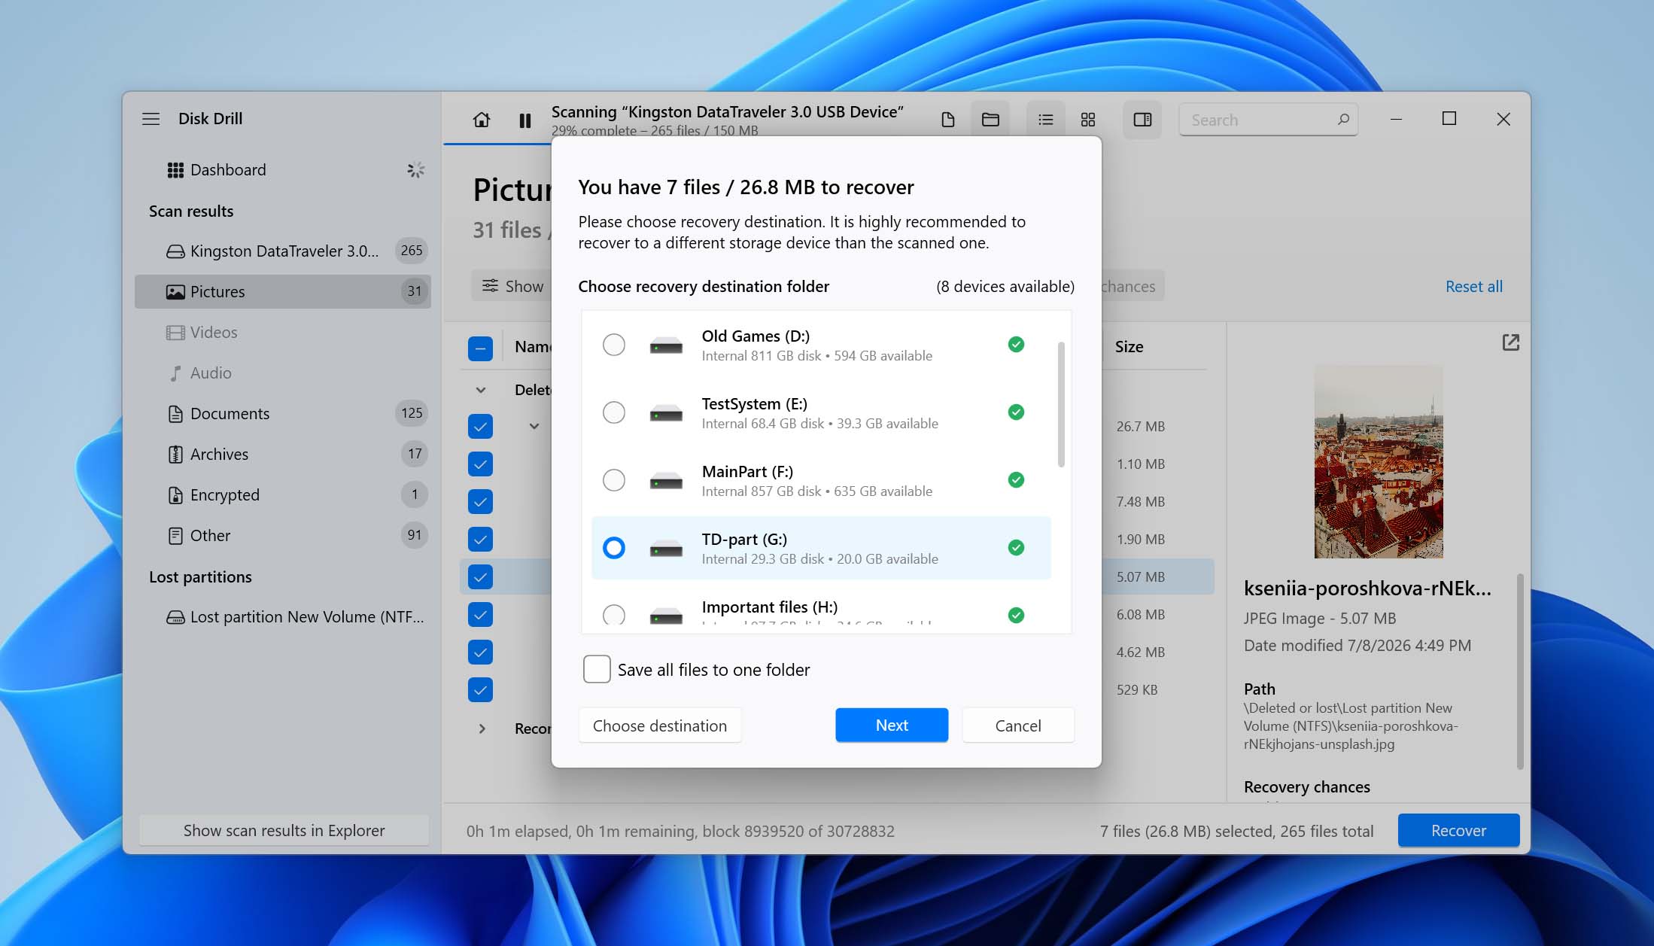
Task: Click the Size column header
Action: pos(1129,346)
